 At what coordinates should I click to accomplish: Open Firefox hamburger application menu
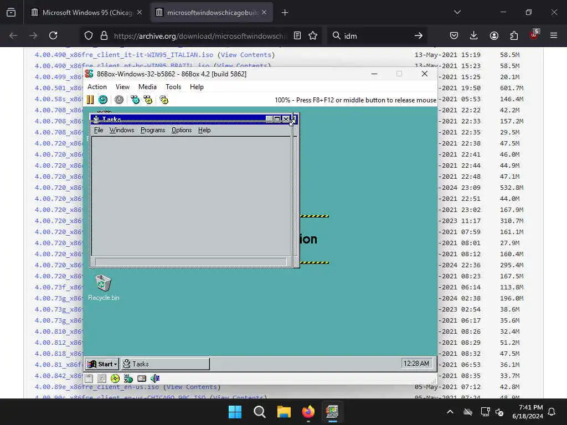click(x=554, y=35)
